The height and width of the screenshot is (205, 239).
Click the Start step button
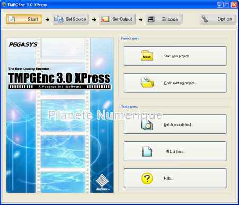click(x=24, y=19)
